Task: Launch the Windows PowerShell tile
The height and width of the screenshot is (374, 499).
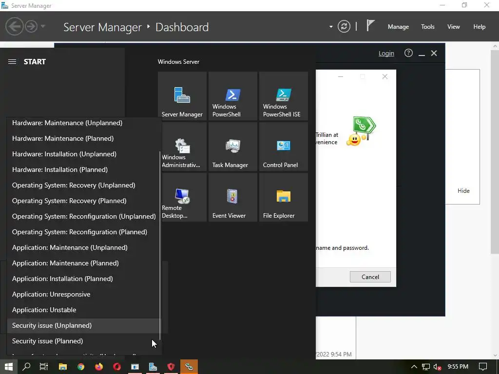Action: coord(232,96)
